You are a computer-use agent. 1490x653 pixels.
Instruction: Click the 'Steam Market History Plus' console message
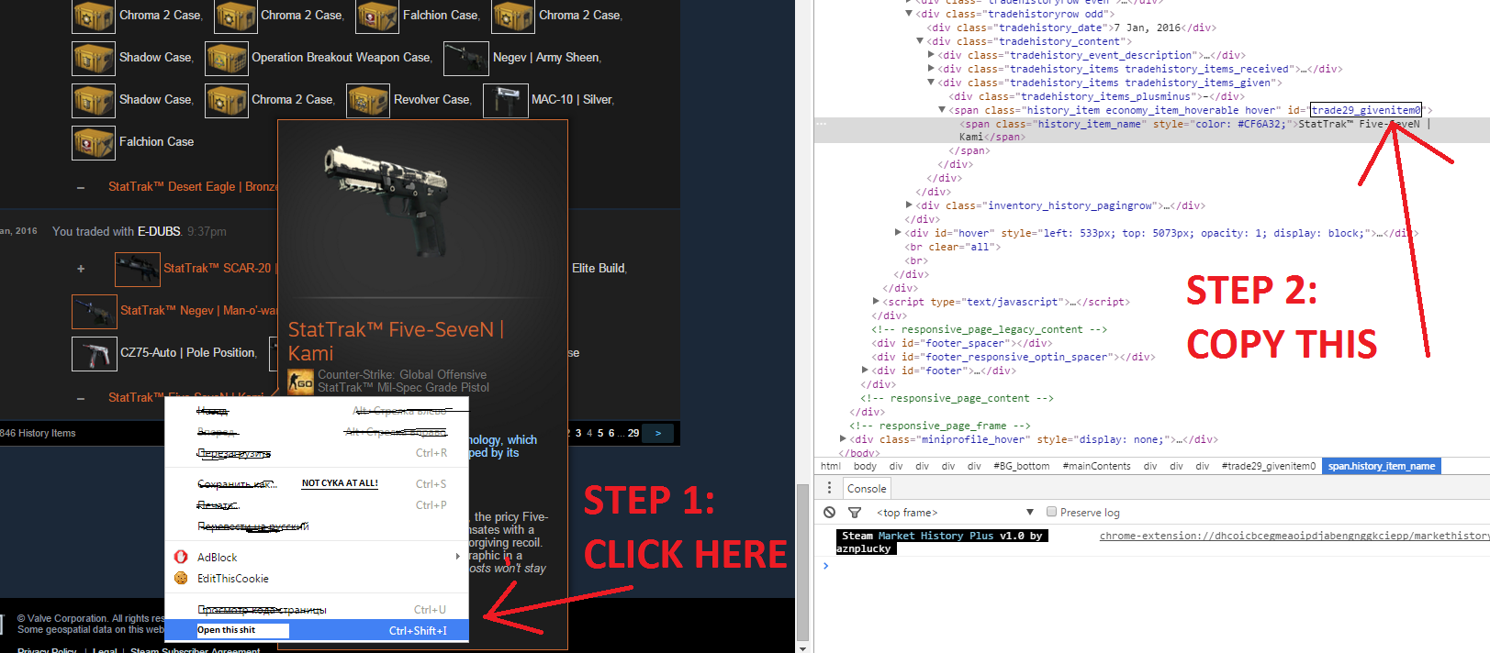point(942,542)
